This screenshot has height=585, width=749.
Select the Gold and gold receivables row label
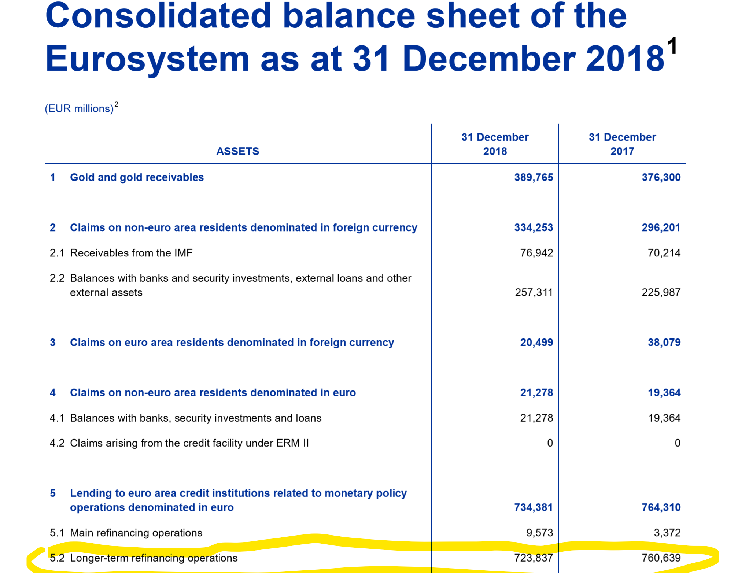coord(137,178)
